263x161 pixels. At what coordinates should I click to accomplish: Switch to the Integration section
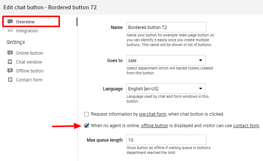click(x=27, y=31)
